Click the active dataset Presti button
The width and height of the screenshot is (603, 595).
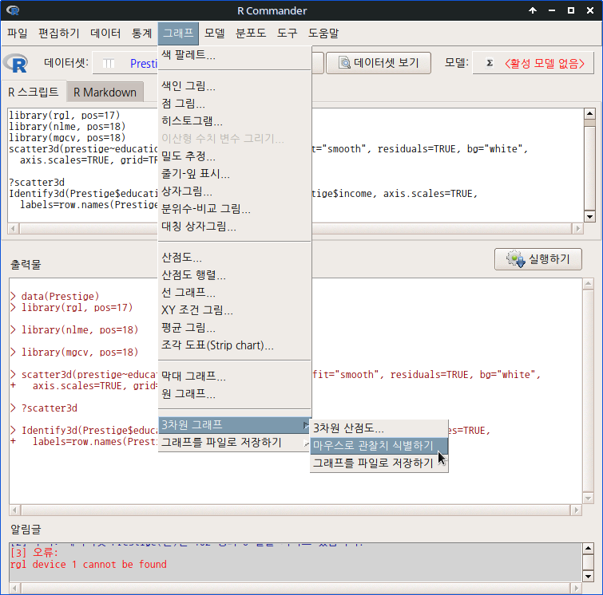click(125, 63)
